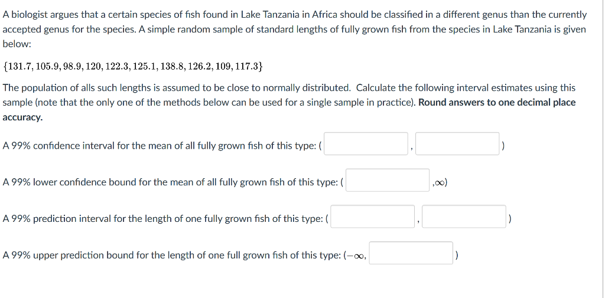Focus the 99% upper prediction bound field
The width and height of the screenshot is (605, 298).
(x=411, y=253)
